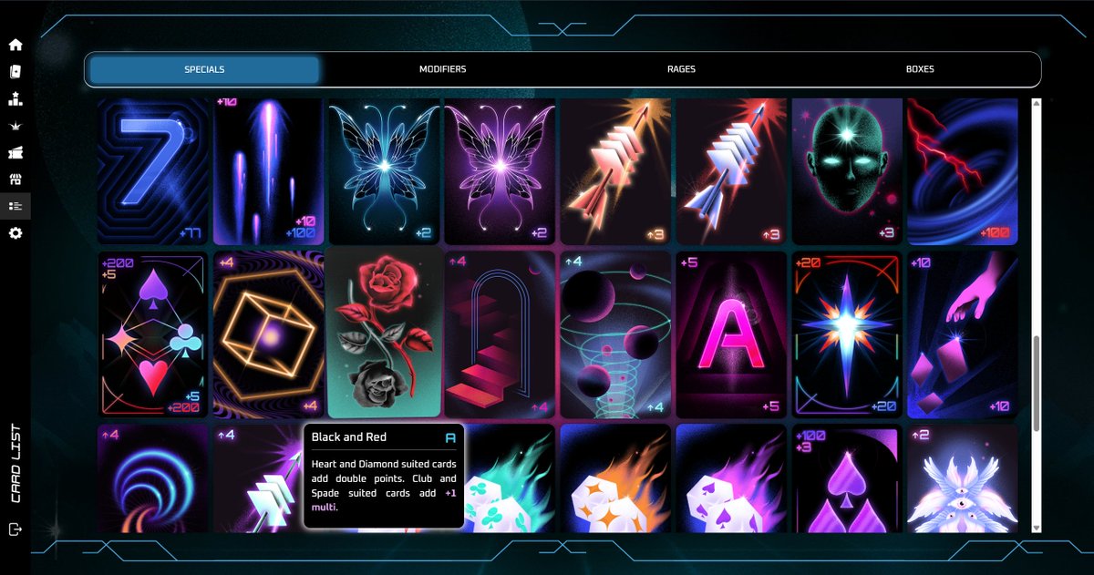Select the white arrow card in bottom row

[258, 478]
